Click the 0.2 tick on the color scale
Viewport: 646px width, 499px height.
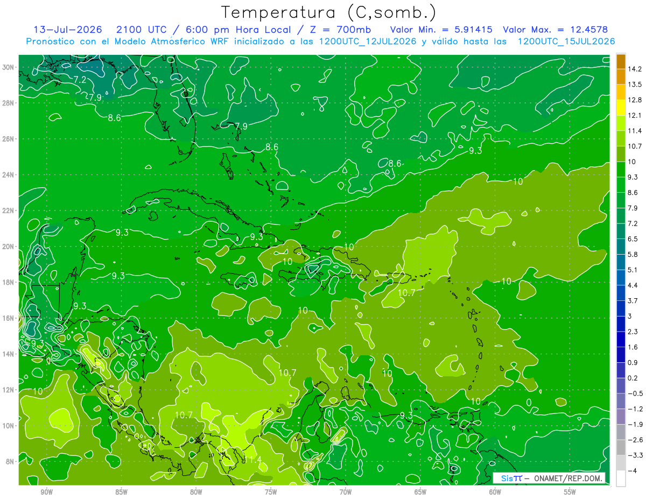coord(634,378)
